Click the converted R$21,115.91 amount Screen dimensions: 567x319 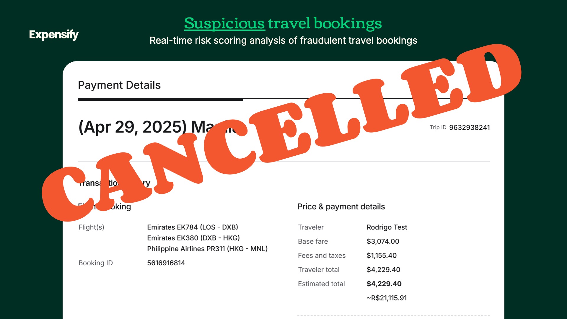pos(387,298)
